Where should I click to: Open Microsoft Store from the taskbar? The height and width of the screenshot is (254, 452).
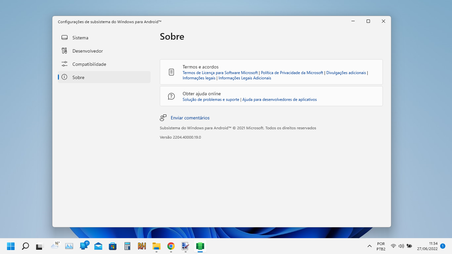113,246
